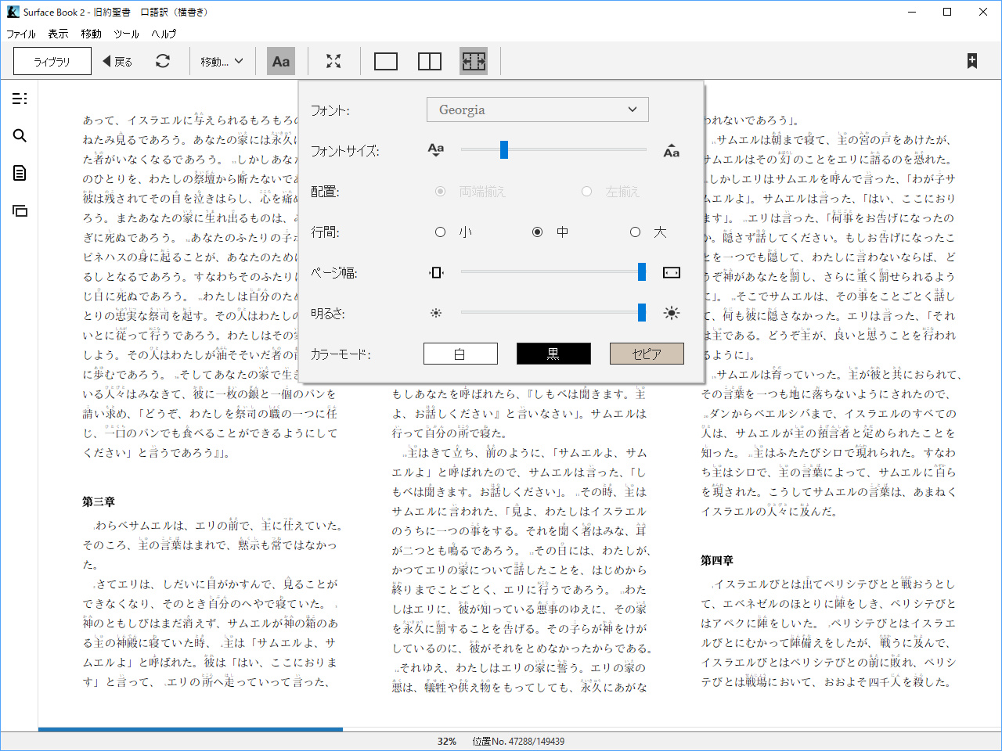Select 両端揃え justified alignment

point(440,191)
